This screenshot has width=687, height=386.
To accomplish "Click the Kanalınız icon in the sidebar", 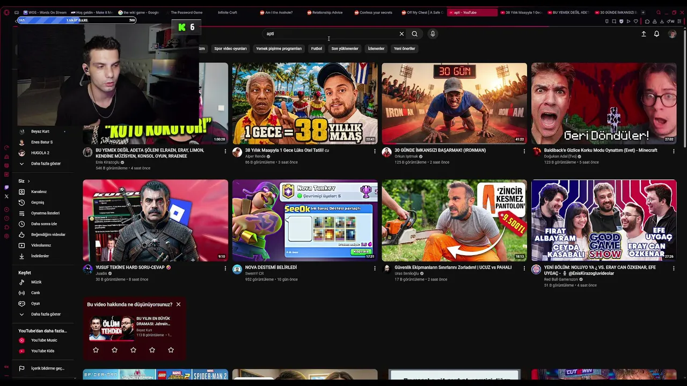I will tap(21, 191).
